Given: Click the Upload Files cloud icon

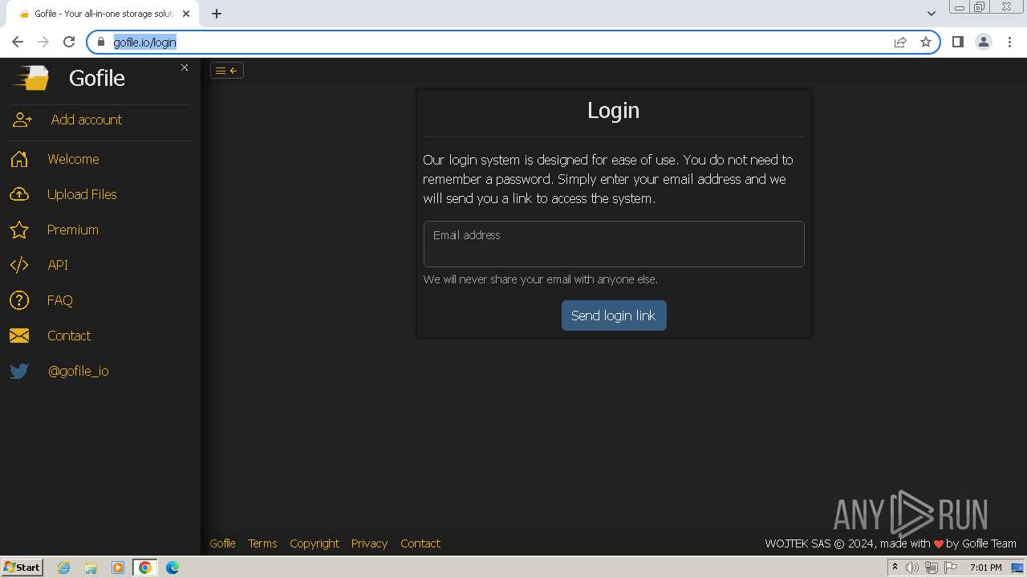Looking at the screenshot, I should coord(19,194).
